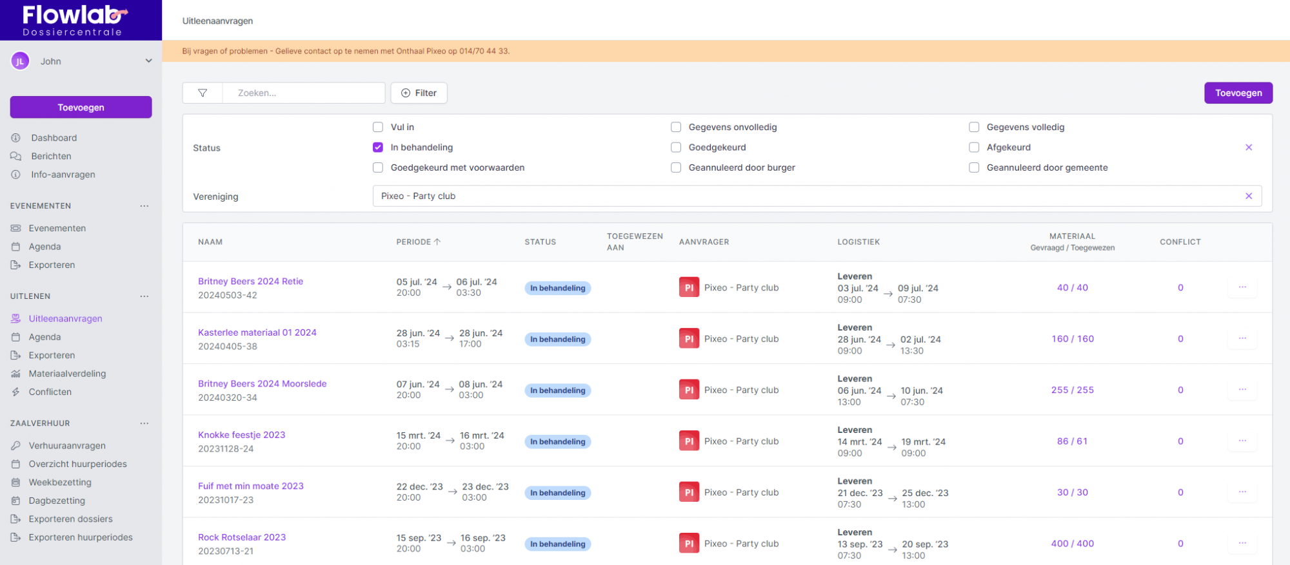Viewport: 1290px width, 565px height.
Task: Tick the Afgekeurd status checkbox
Action: [x=974, y=148]
